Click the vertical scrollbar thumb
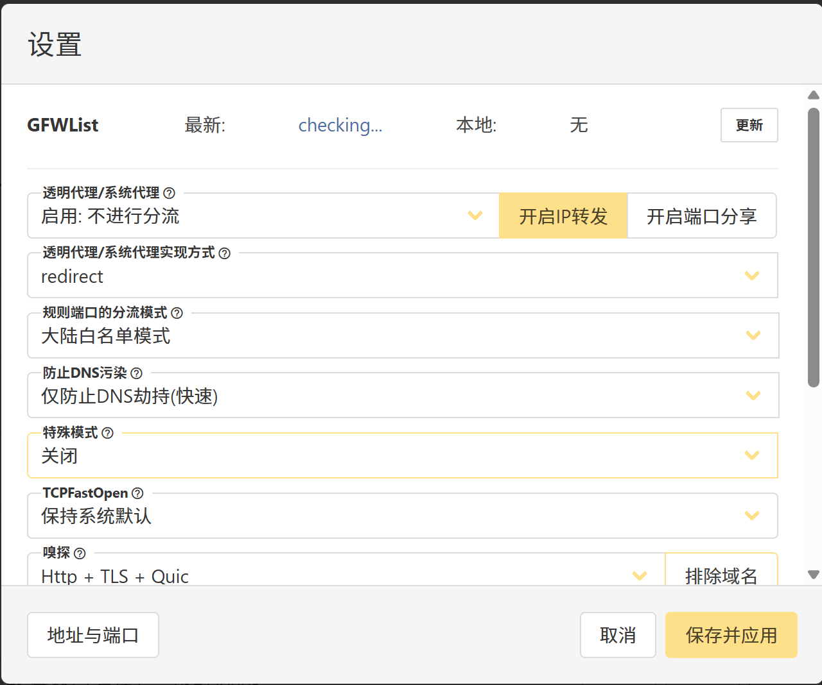Screen dimensions: 822x685 [x=813, y=247]
